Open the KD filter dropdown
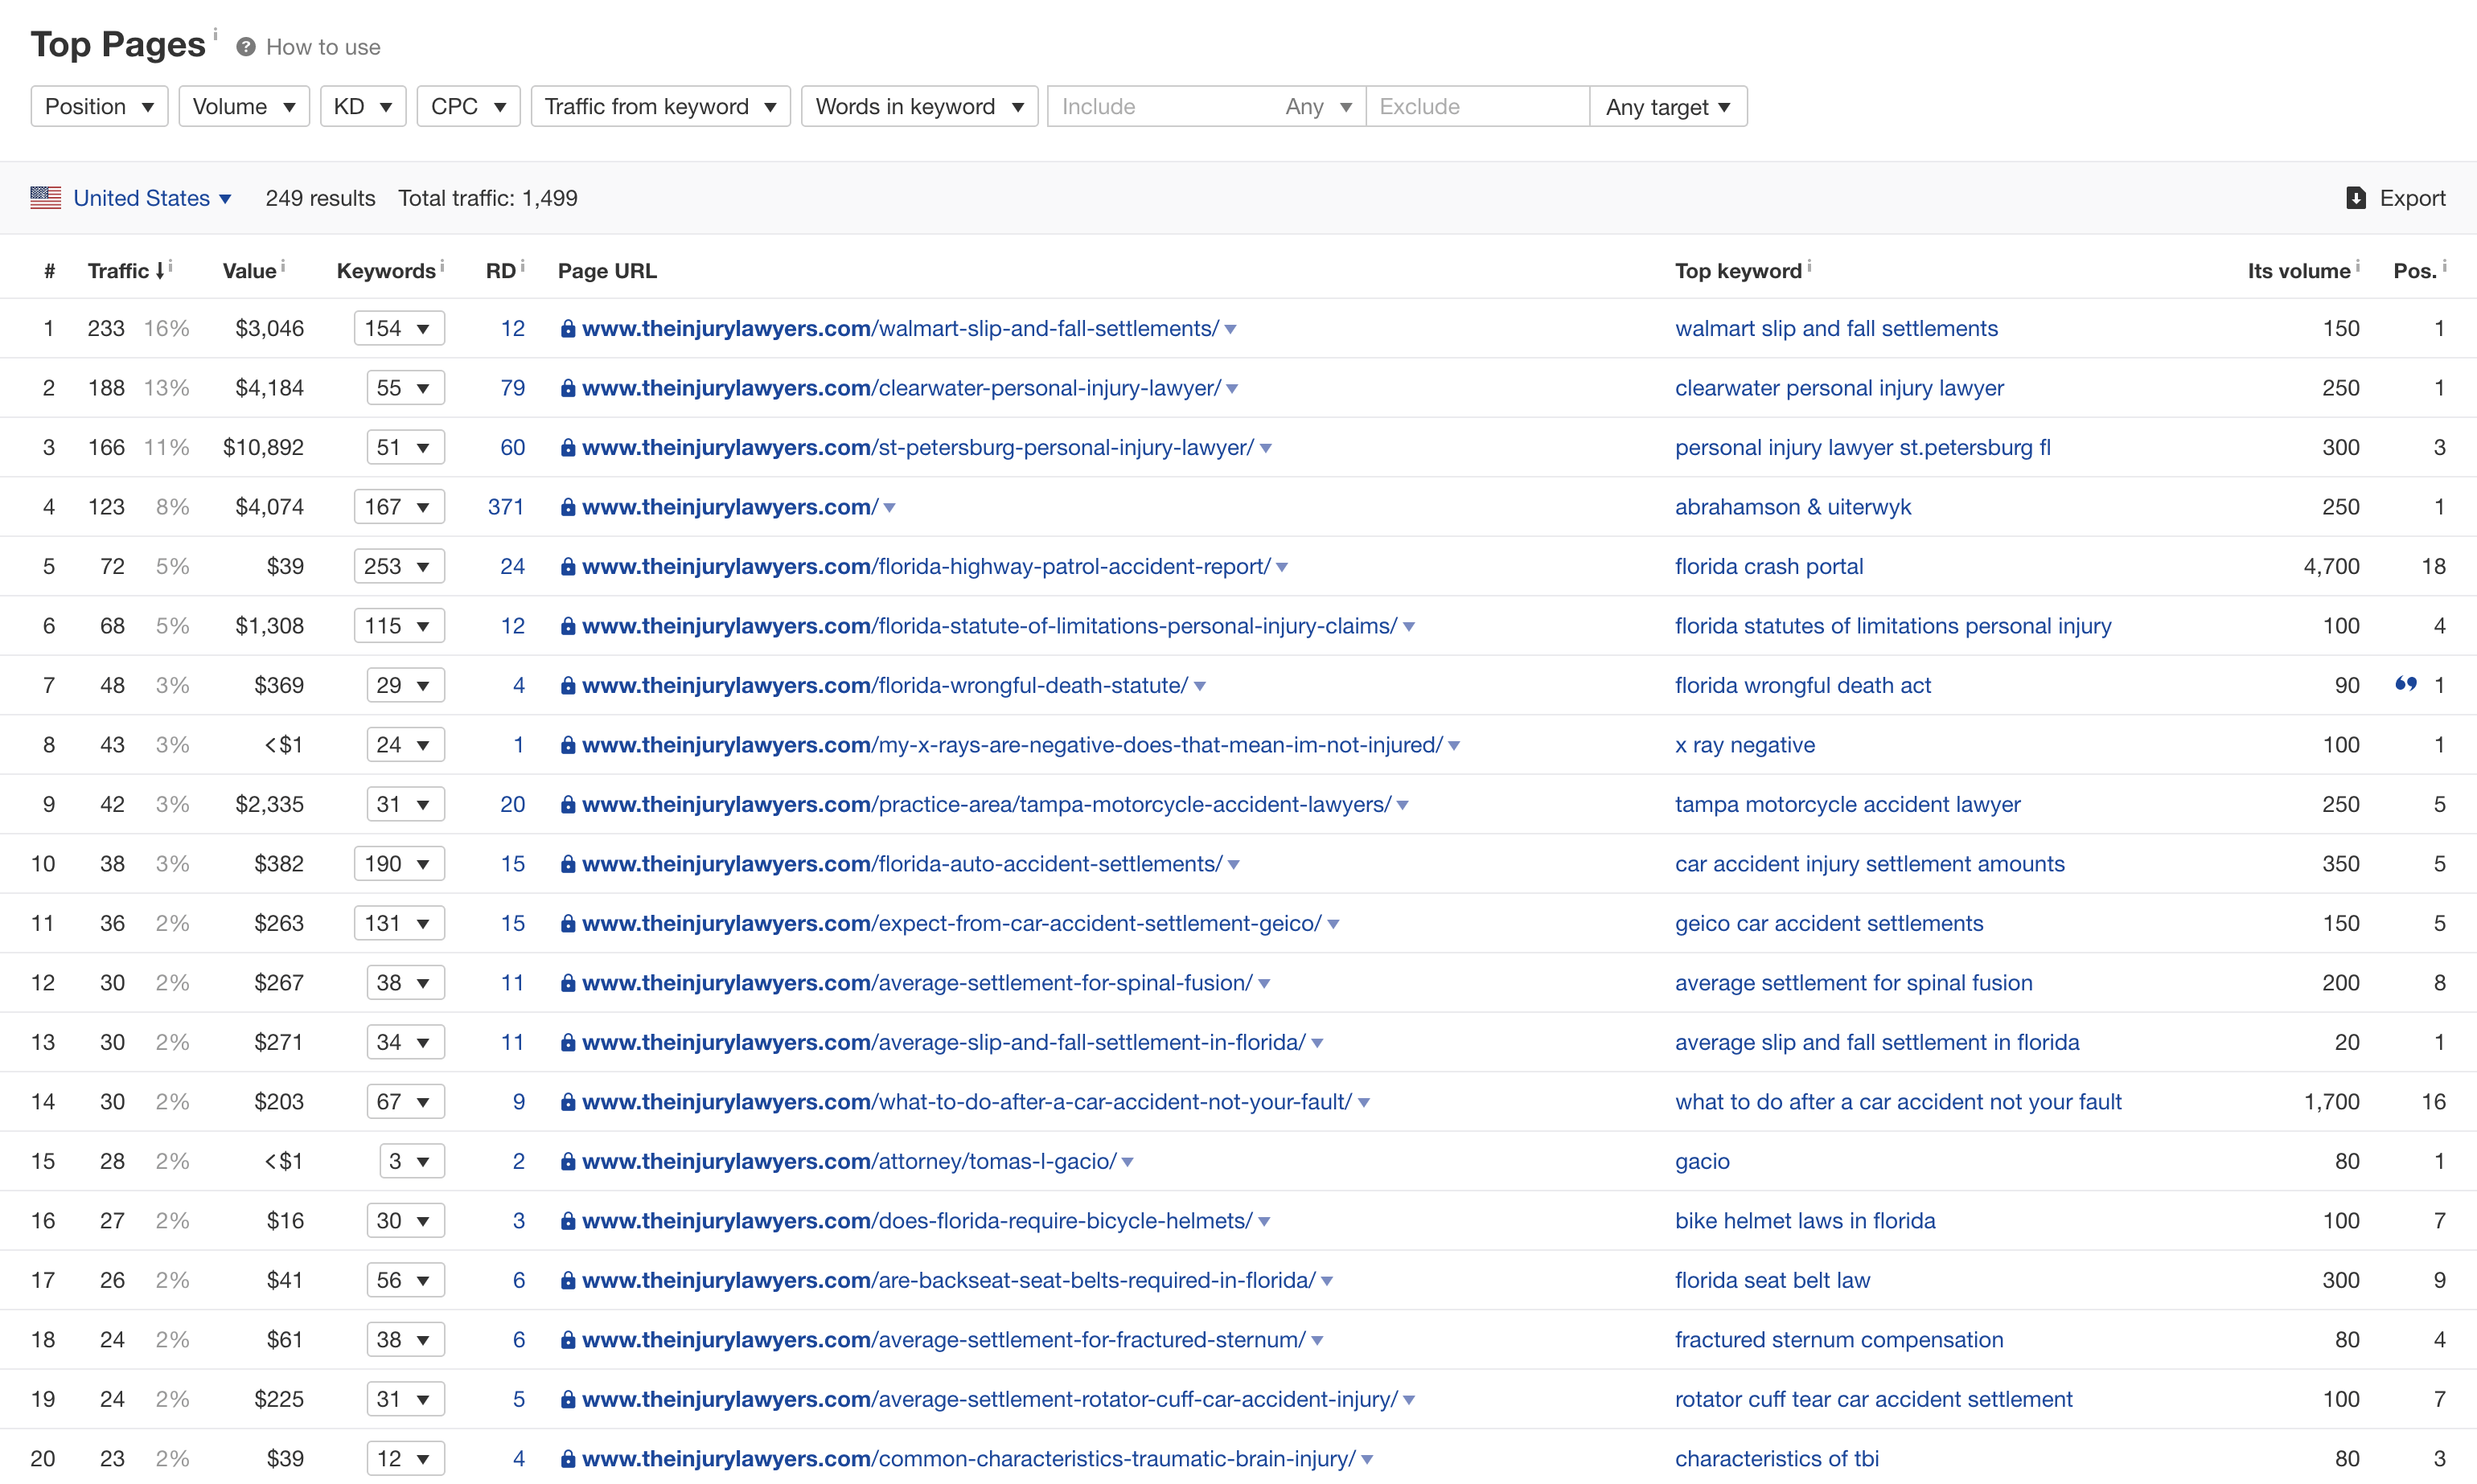The image size is (2477, 1484). pyautogui.click(x=364, y=106)
